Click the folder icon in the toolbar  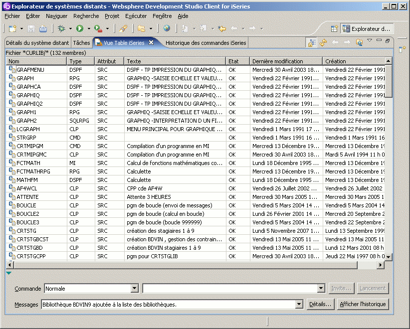point(142,28)
